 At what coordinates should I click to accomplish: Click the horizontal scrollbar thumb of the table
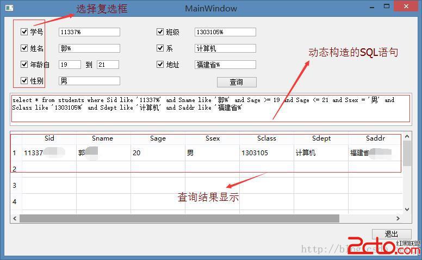(x=179, y=219)
